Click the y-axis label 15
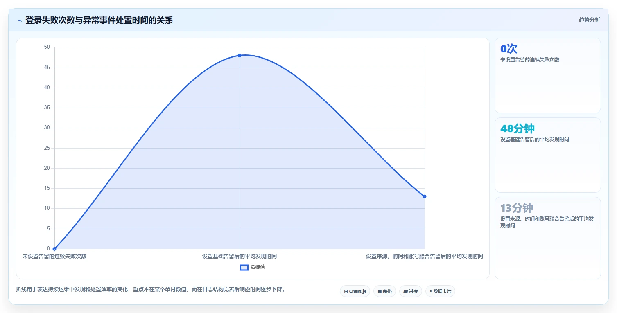The image size is (617, 313). click(47, 188)
